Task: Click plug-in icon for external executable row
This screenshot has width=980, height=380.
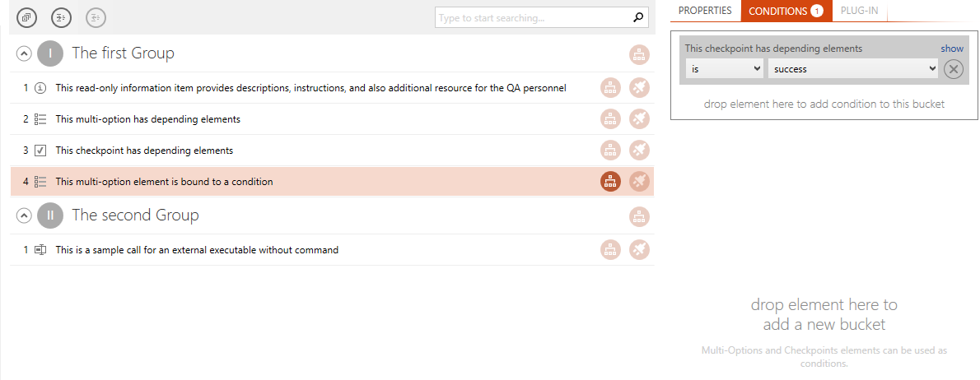Action: (639, 249)
